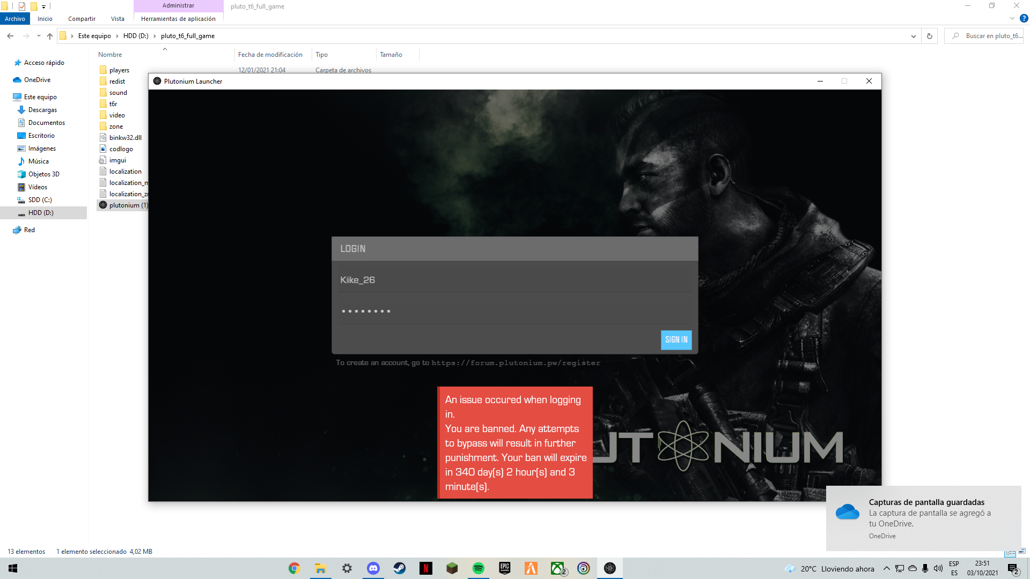1030x579 pixels.
Task: Open Escritorio in navigation pane
Action: pos(41,136)
